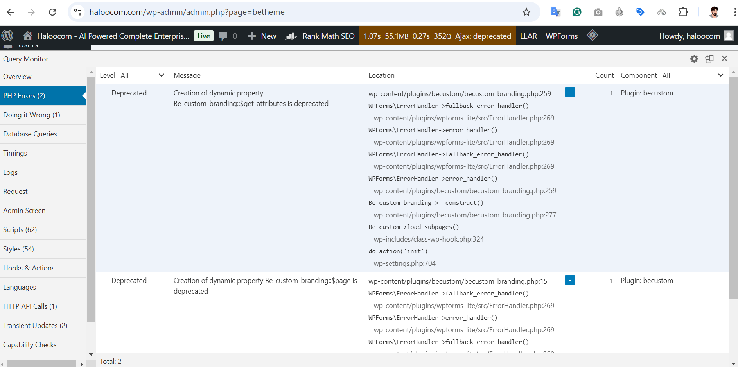Screen dimensions: 738x367
Task: Open Query Monitor settings gear icon
Action: click(x=694, y=59)
